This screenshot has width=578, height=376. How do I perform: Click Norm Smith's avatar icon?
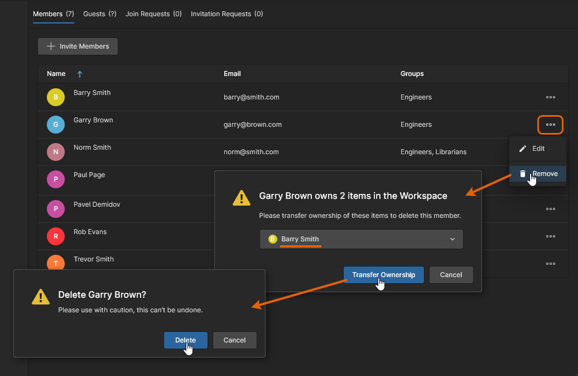55,152
